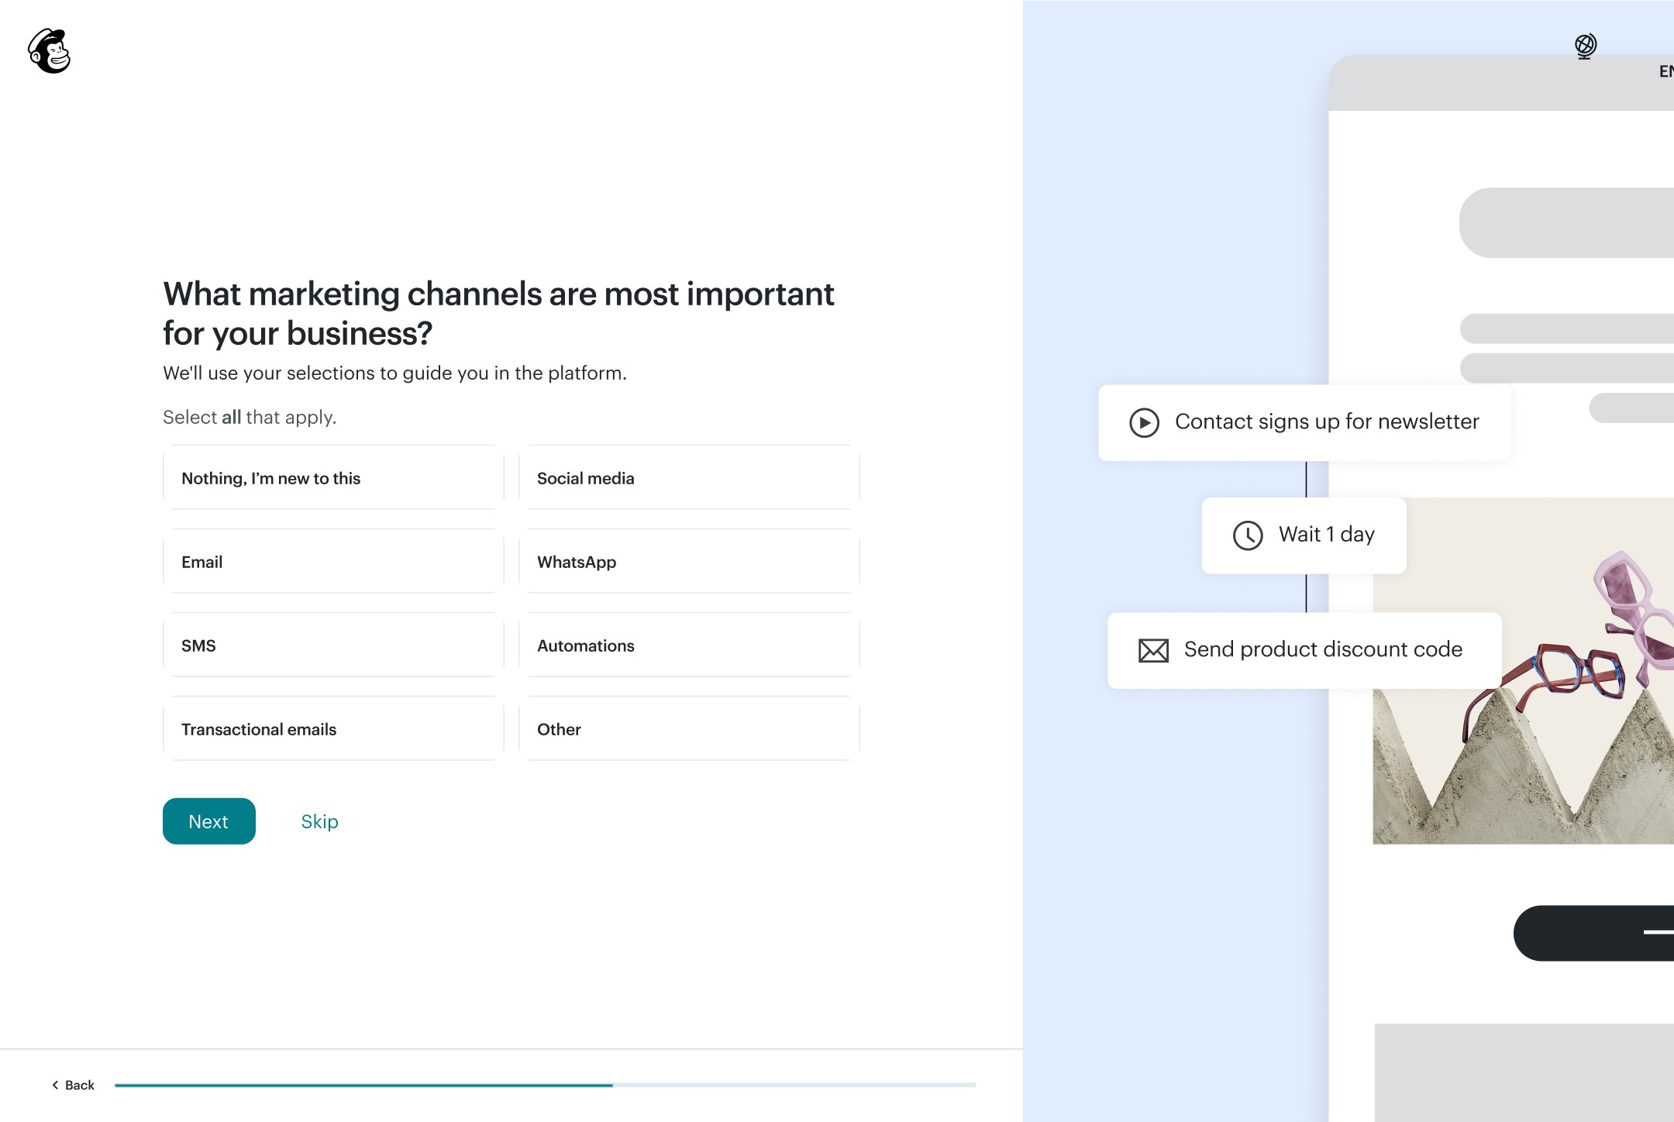Toggle the Email channel option
The image size is (1674, 1122).
coord(333,562)
